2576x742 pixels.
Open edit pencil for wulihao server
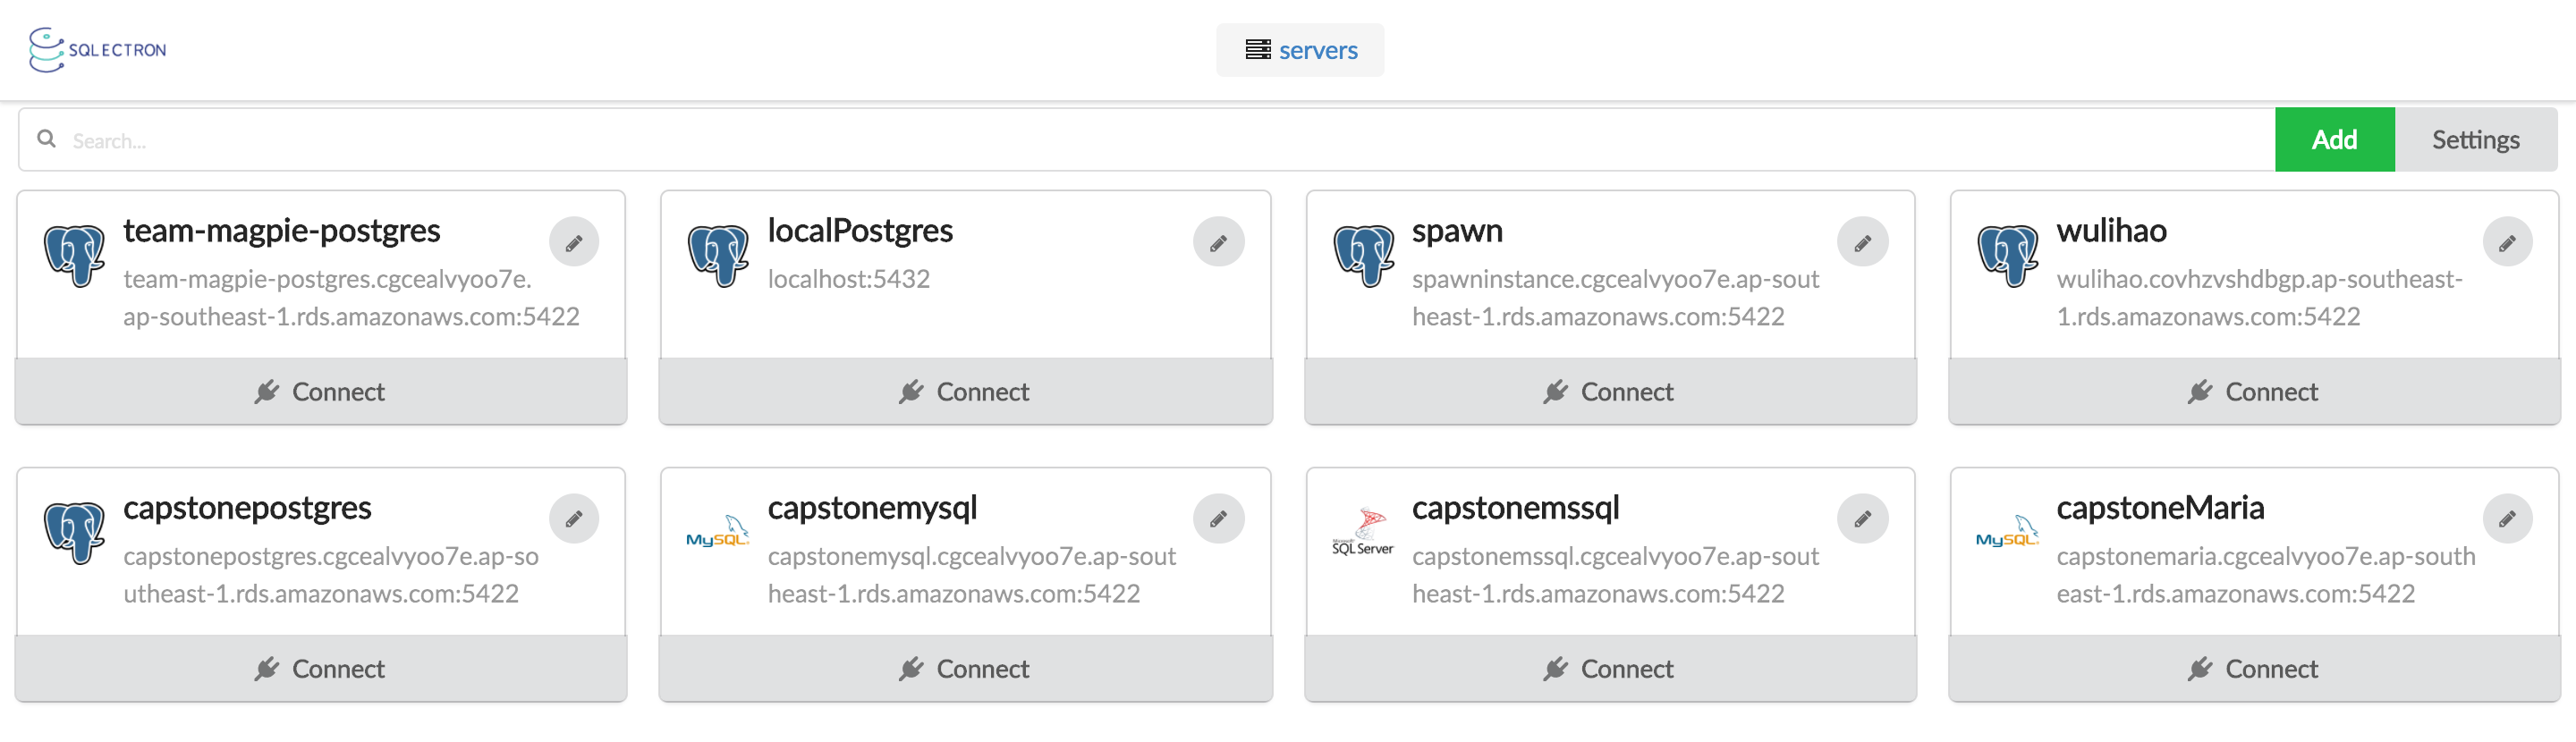pos(2507,242)
